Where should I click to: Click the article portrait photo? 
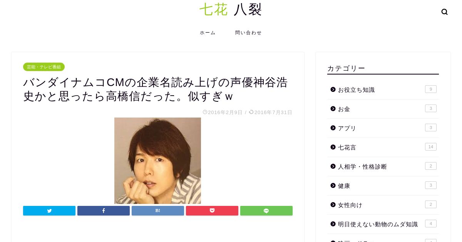157,161
